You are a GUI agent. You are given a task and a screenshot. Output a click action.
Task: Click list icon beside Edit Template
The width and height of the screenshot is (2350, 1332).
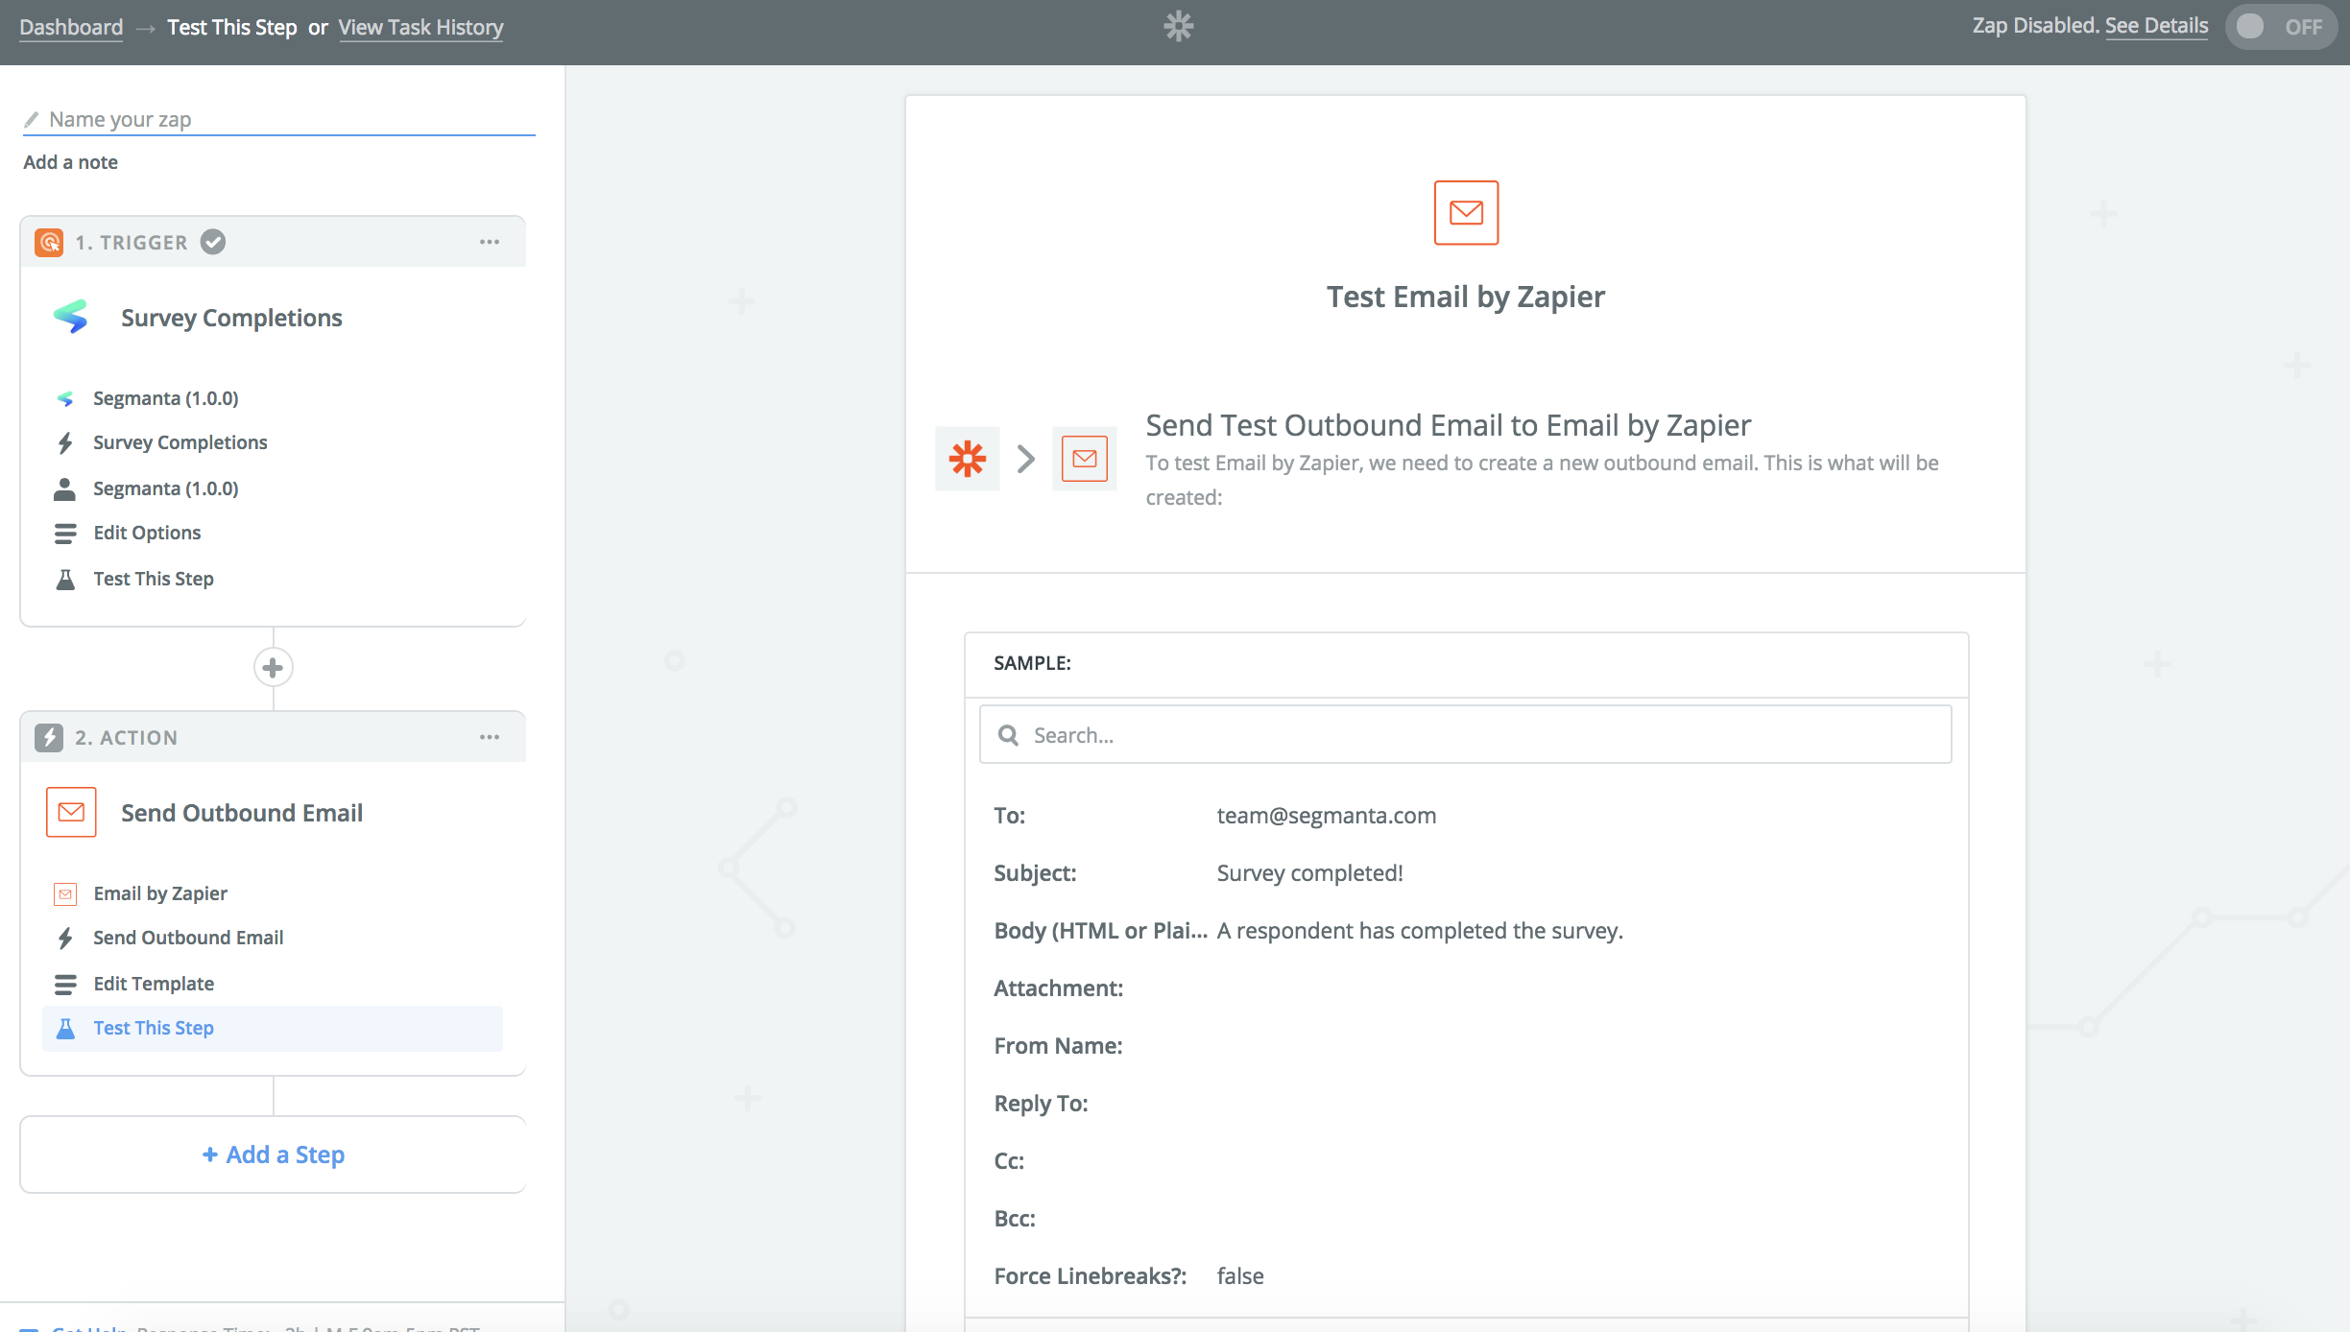[x=65, y=984]
